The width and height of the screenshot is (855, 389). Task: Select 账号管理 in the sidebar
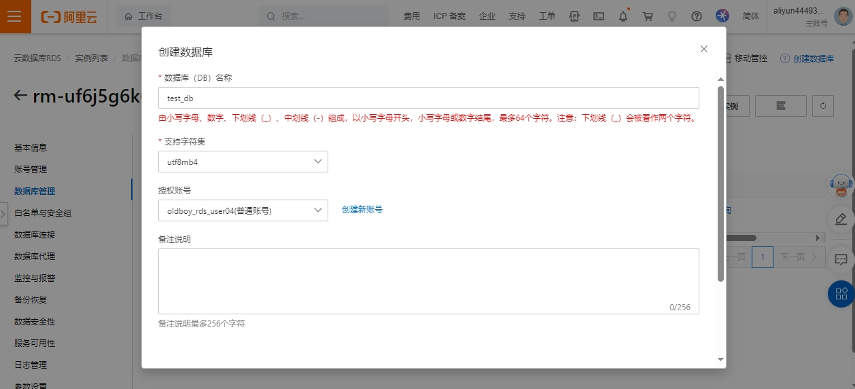point(31,169)
